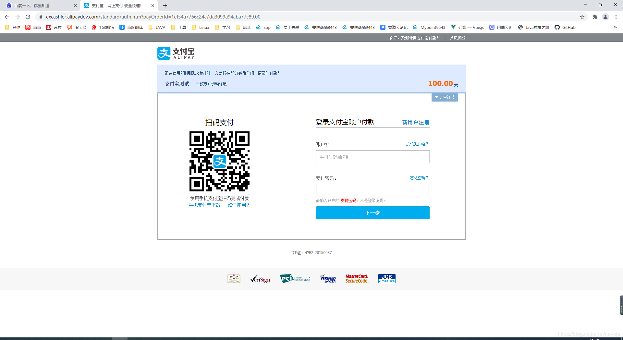This screenshot has width=623, height=340.
Task: Expand the 订单详情 dropdown
Action: 445,97
